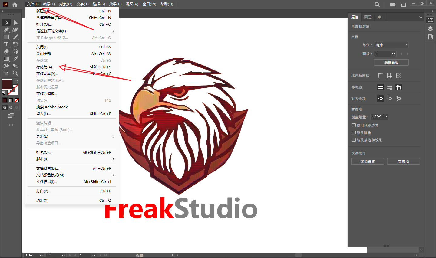
Task: Switch to 图层 tab
Action: pyautogui.click(x=368, y=17)
